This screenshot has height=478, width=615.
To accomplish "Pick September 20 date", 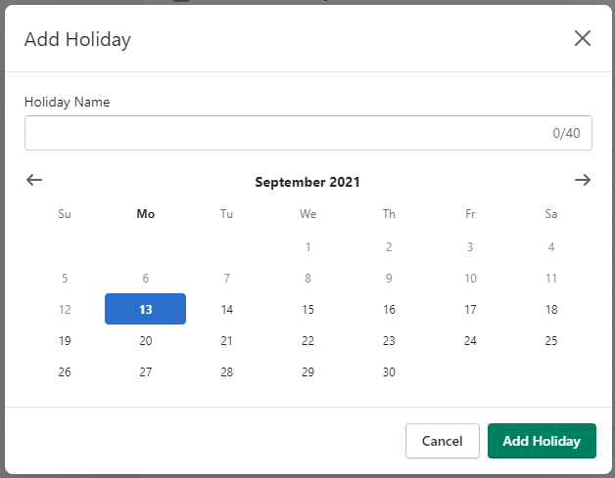I will [145, 341].
